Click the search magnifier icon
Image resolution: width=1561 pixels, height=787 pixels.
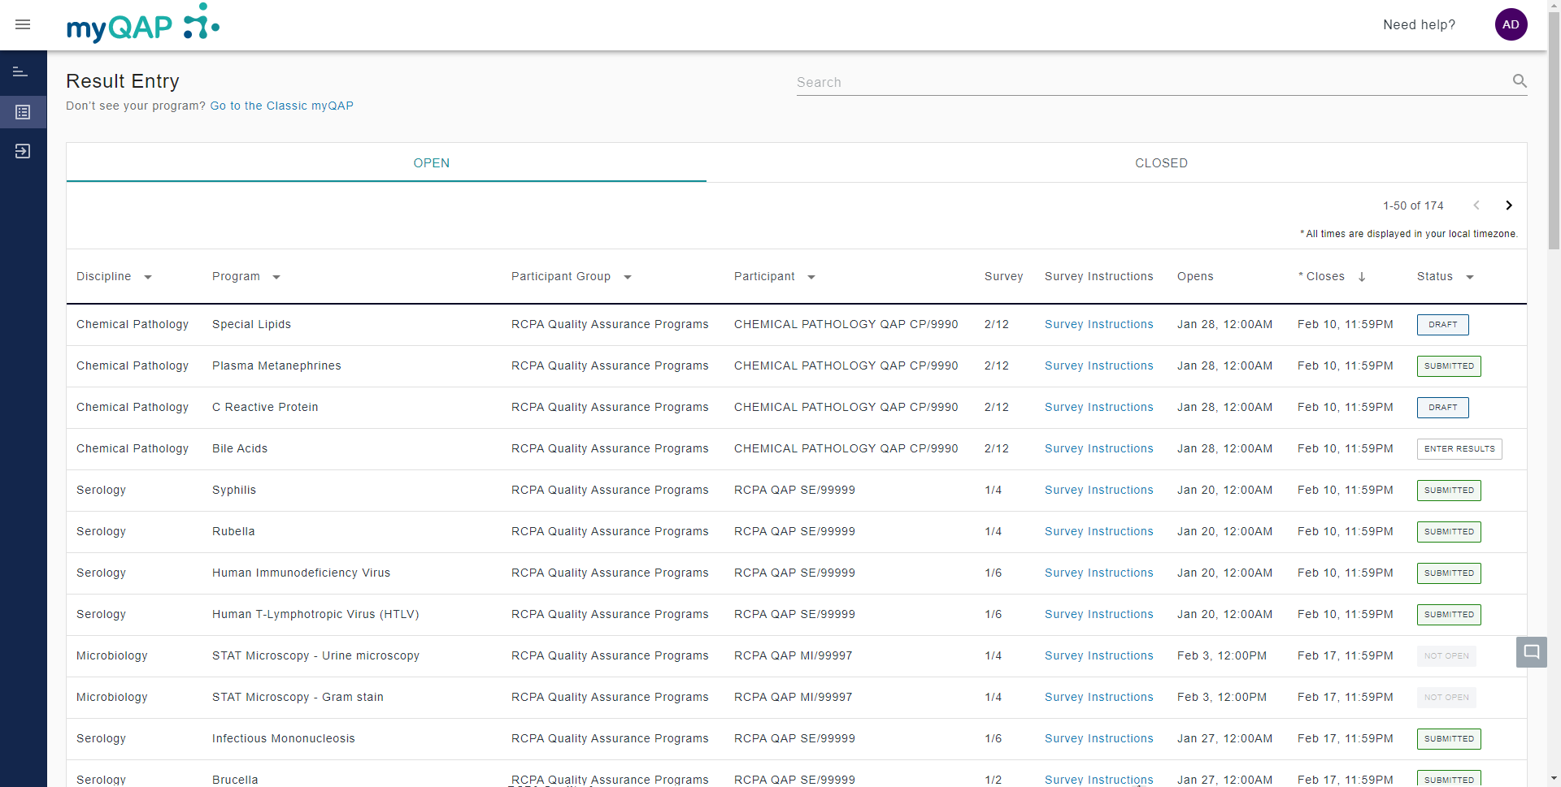click(x=1519, y=81)
